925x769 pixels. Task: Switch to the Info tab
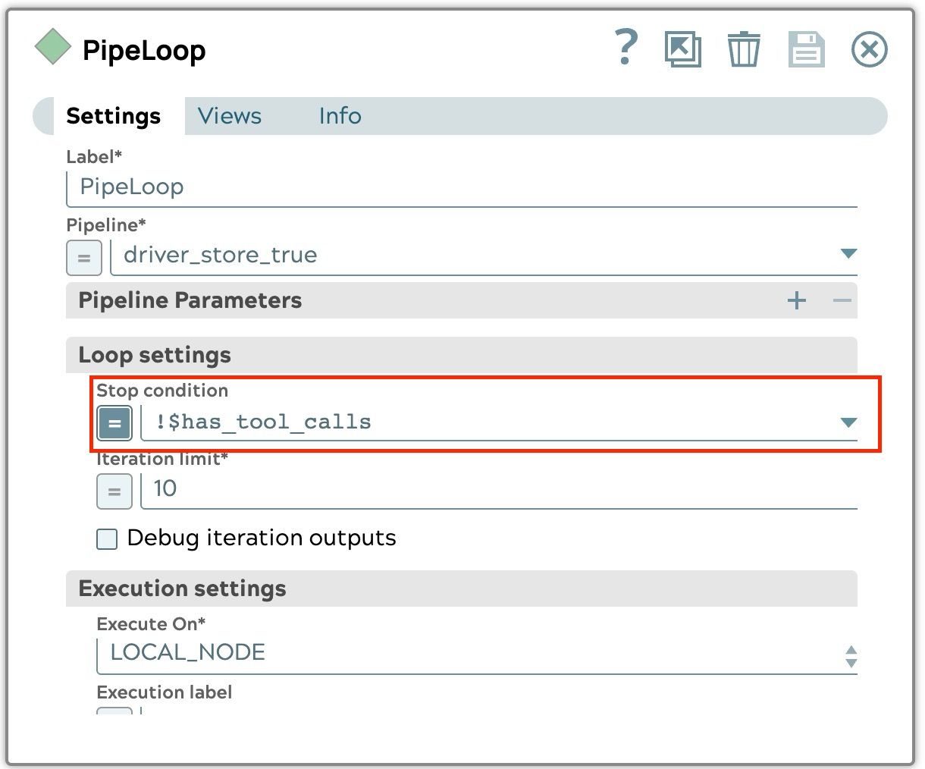click(340, 116)
